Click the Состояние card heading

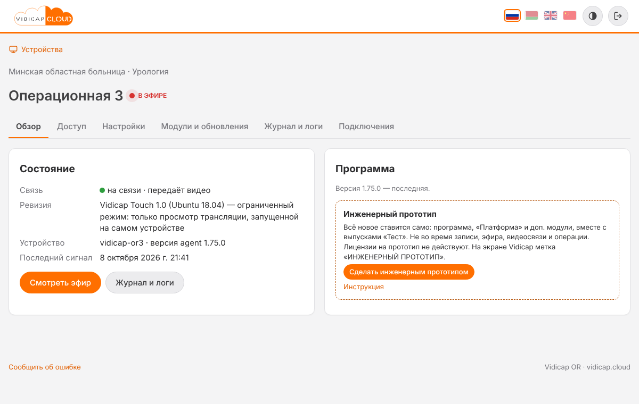pyautogui.click(x=47, y=169)
